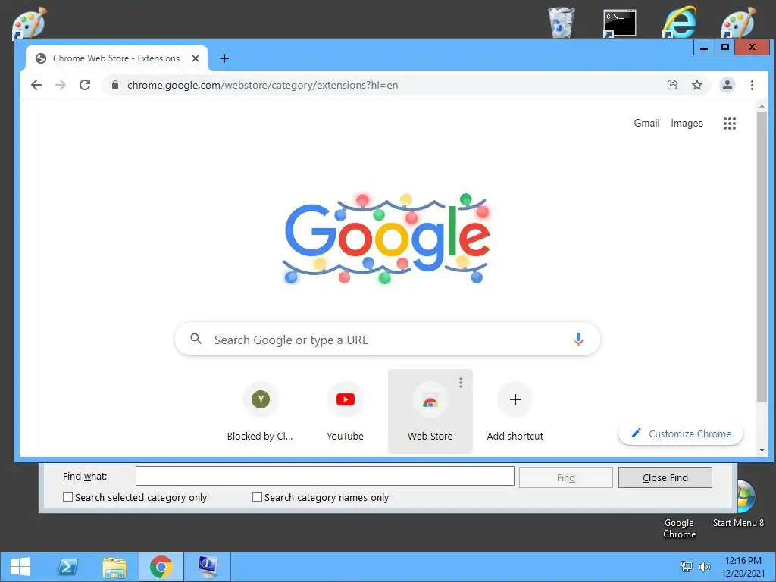Open the Chrome profile avatar icon

click(x=727, y=85)
